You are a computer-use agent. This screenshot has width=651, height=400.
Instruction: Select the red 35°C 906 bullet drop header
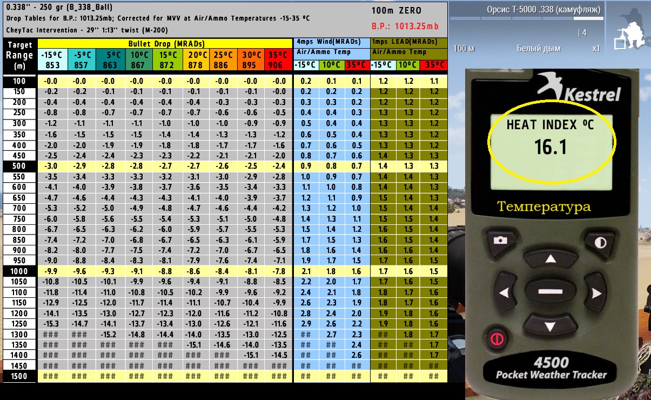(x=278, y=60)
